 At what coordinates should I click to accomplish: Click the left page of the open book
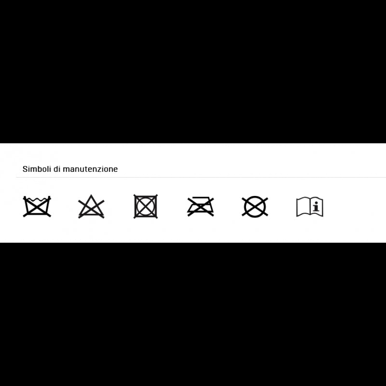click(303, 207)
